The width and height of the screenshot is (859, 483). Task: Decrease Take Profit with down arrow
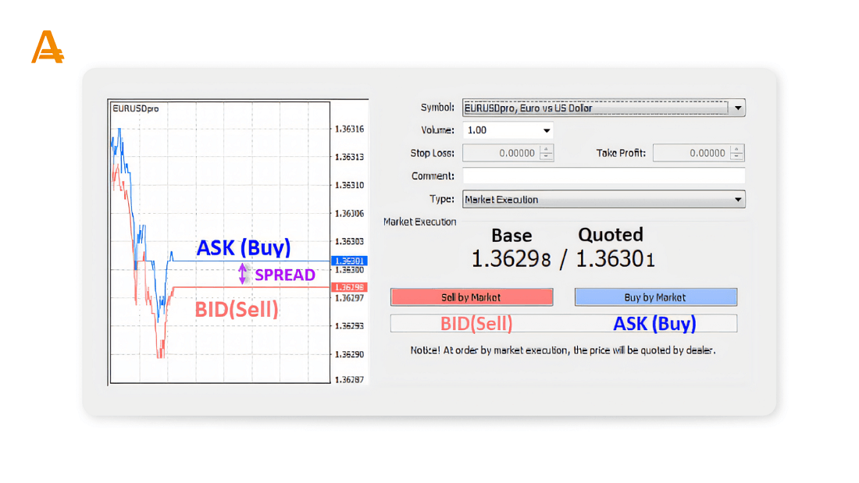point(737,157)
